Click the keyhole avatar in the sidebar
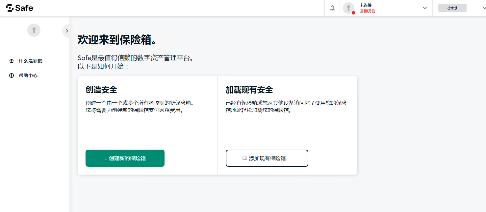 coord(34,30)
